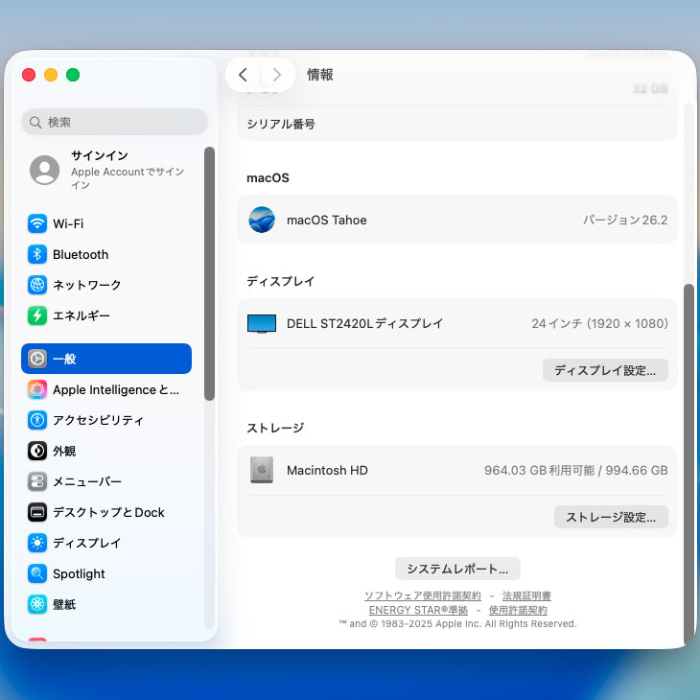Image resolution: width=700 pixels, height=700 pixels.
Task: Select the エネルギー lightning bolt icon
Action: click(37, 315)
